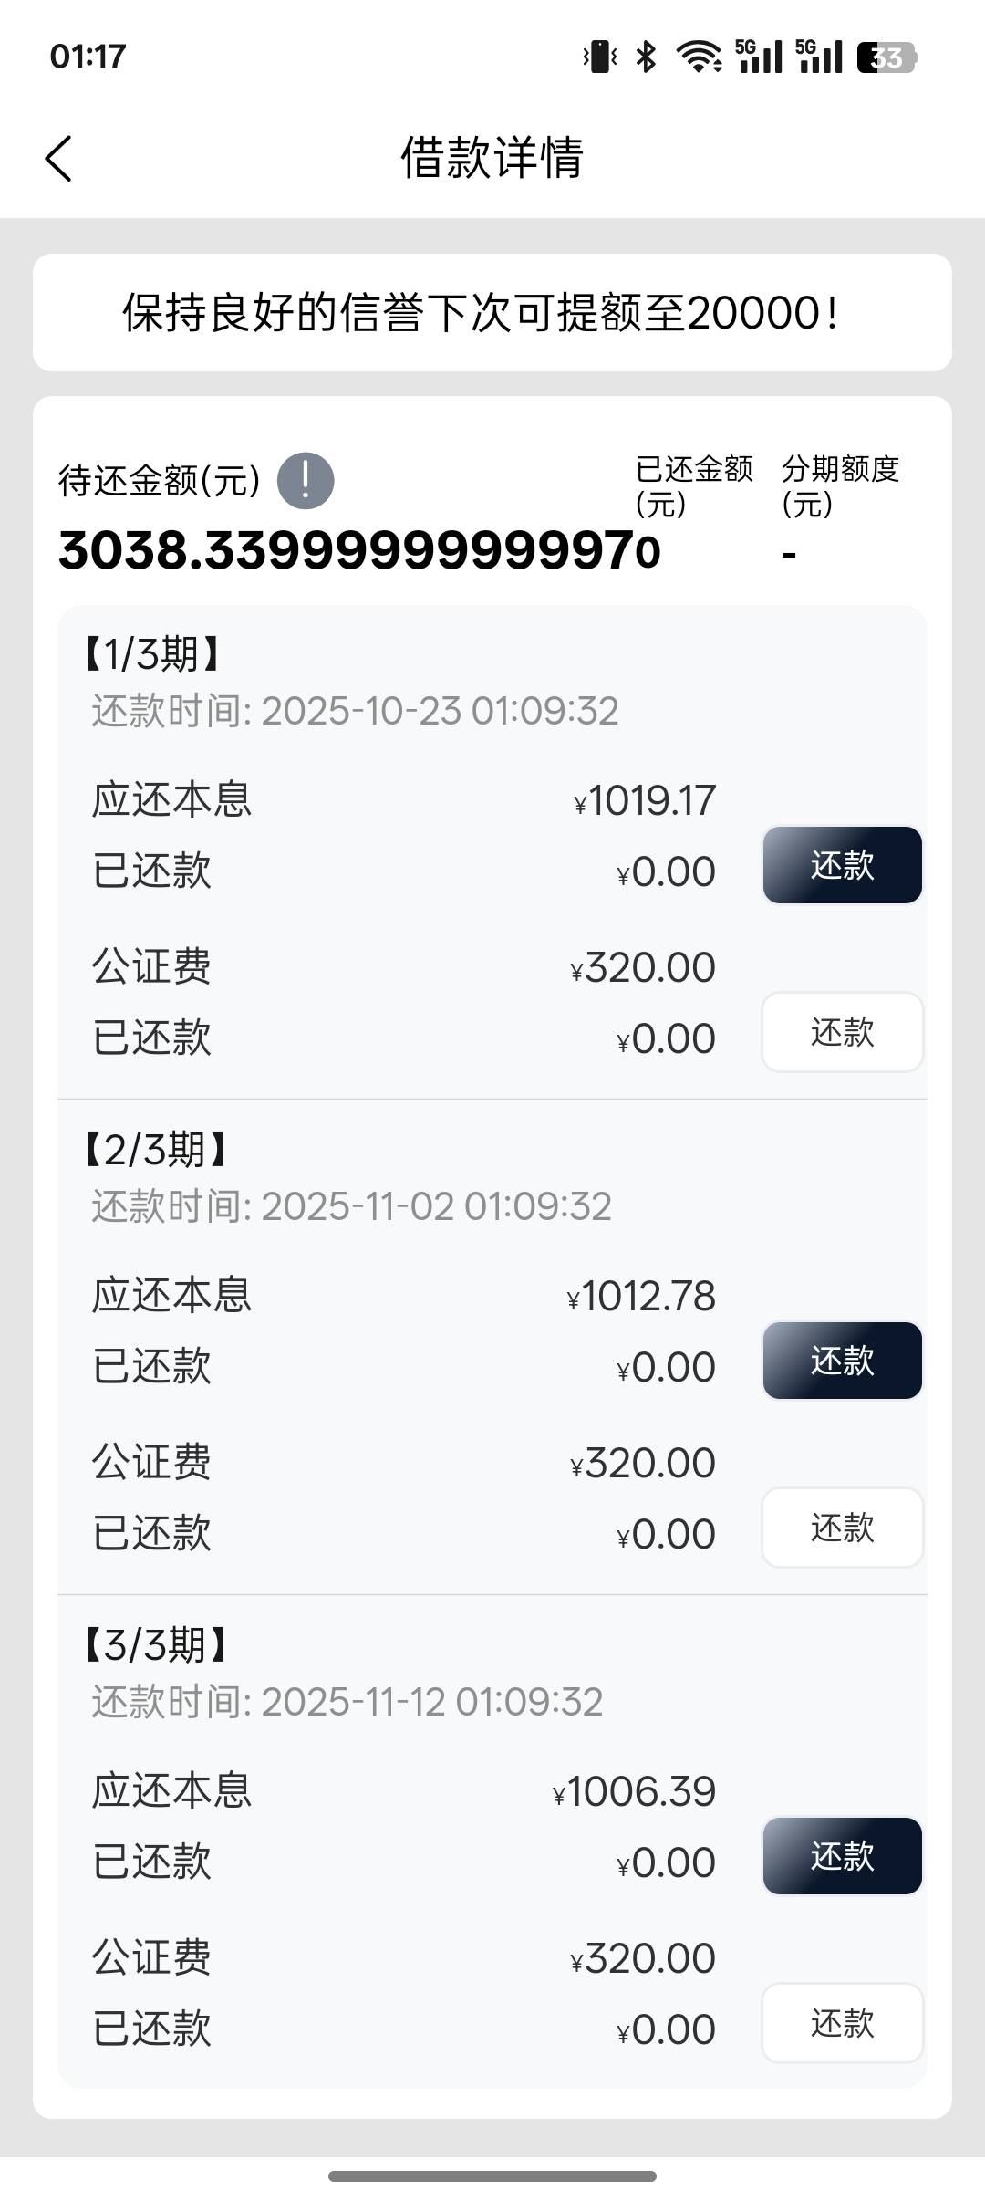Tap the exclamation info icon beside 待还金额

click(306, 480)
